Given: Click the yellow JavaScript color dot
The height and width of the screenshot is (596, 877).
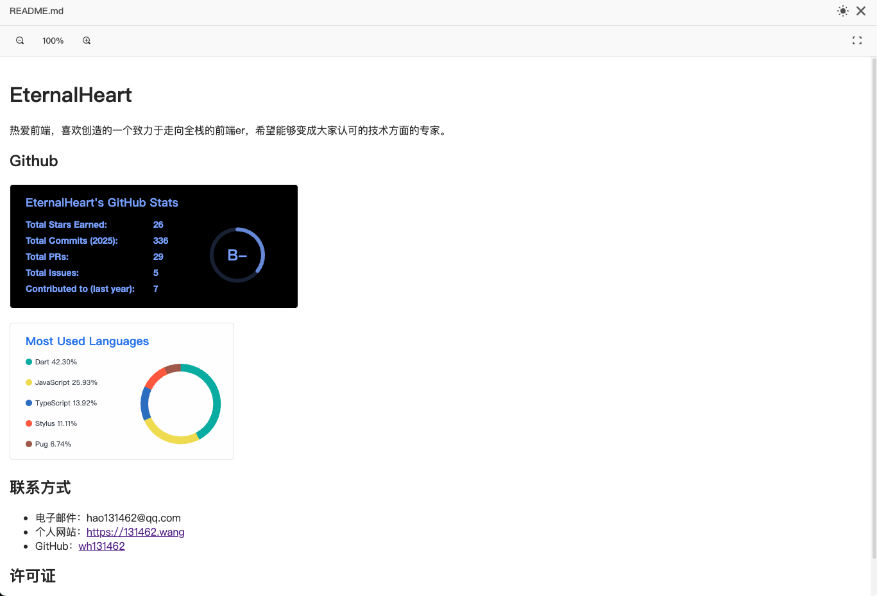Looking at the screenshot, I should [29, 382].
